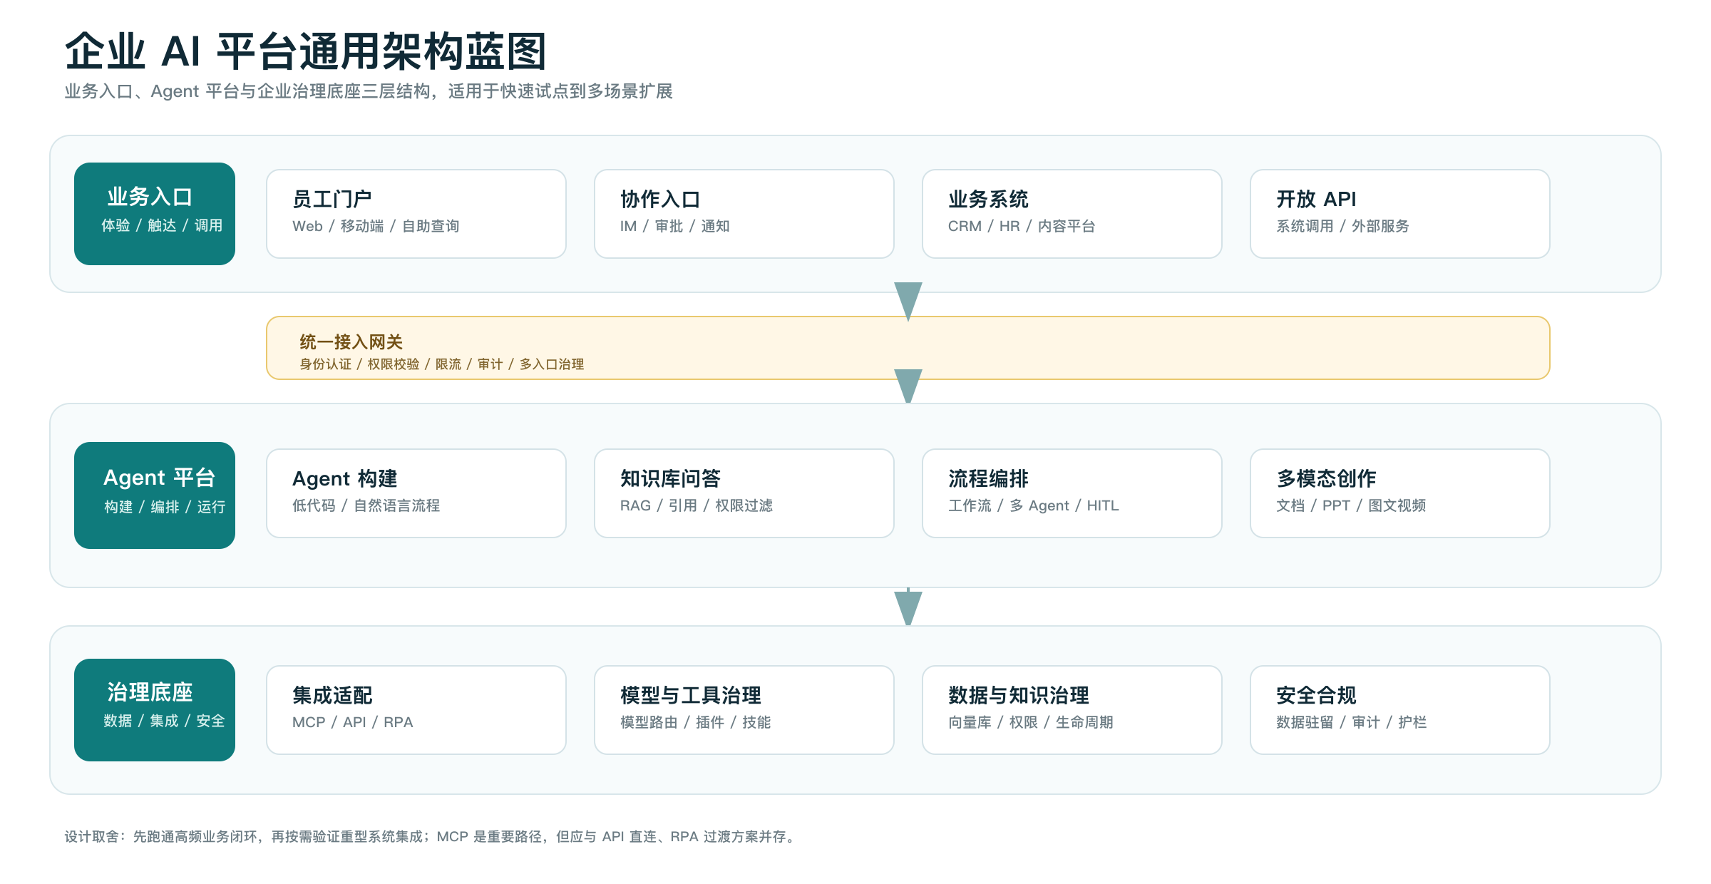Click text 数据 / 集成 / 安全
The image size is (1711, 884).
pyautogui.click(x=164, y=721)
